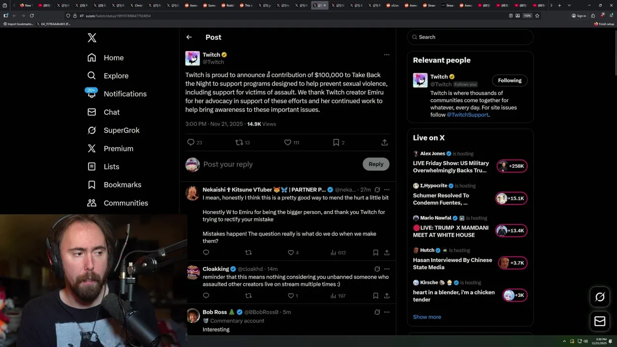Open Notifications with the 20+ badge
Viewport: 617px width, 347px height.
117,94
